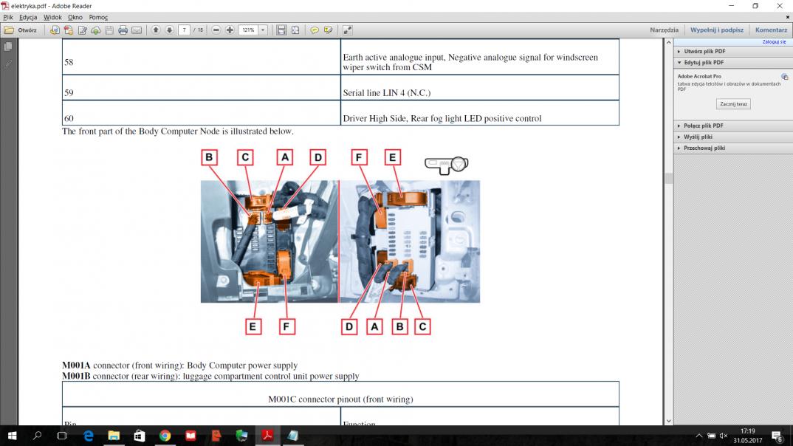Screen dimensions: 793x446
Task: Expand the Połącz plik PDF section
Action: pyautogui.click(x=732, y=126)
